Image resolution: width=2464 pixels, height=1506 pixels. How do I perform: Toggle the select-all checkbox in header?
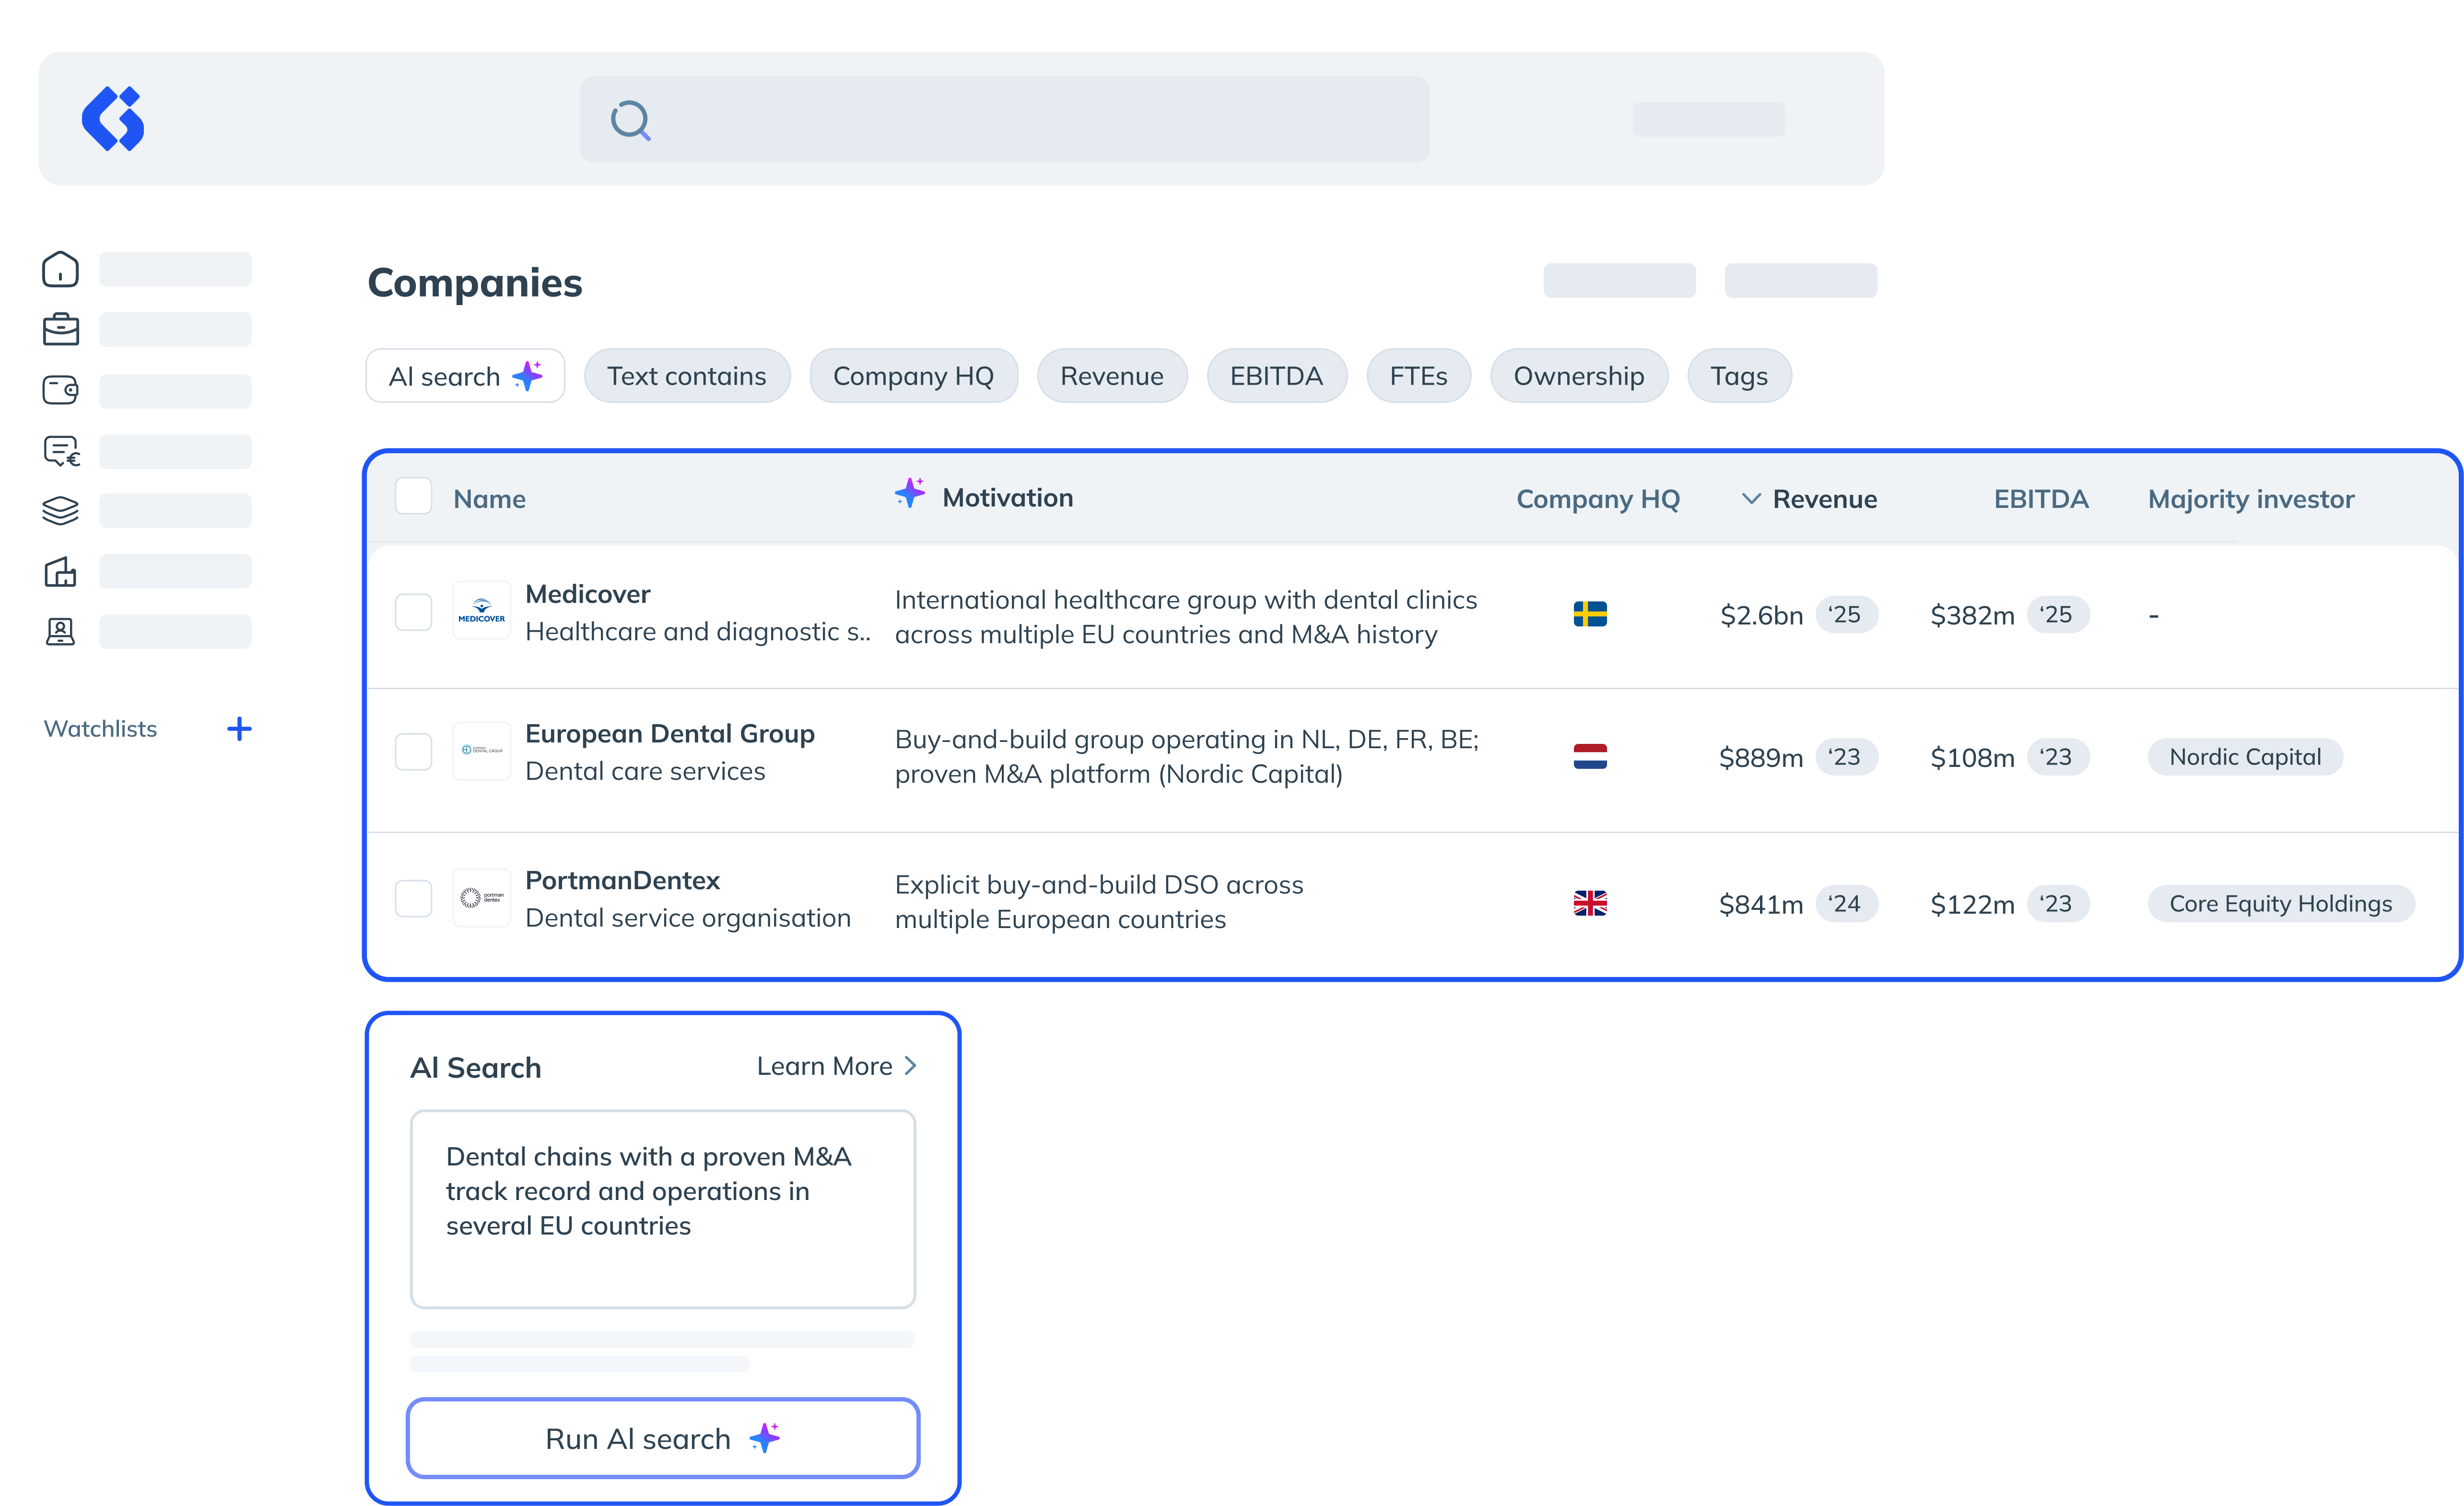pos(413,496)
